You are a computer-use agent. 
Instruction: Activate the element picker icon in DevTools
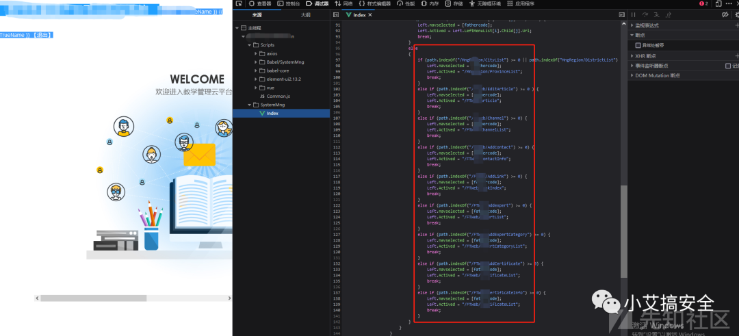[239, 3]
